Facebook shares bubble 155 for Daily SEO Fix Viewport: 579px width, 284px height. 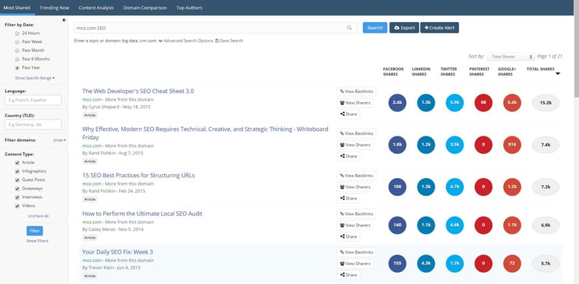pyautogui.click(x=397, y=264)
